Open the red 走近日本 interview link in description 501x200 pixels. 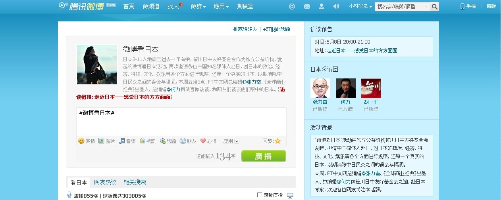point(133,97)
